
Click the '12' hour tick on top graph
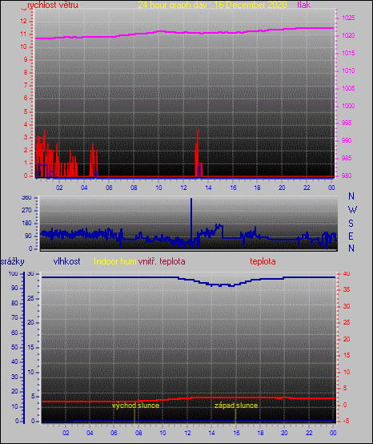[183, 188]
